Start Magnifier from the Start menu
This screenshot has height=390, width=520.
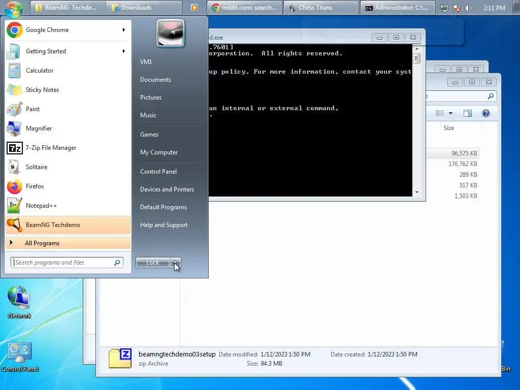coord(68,128)
